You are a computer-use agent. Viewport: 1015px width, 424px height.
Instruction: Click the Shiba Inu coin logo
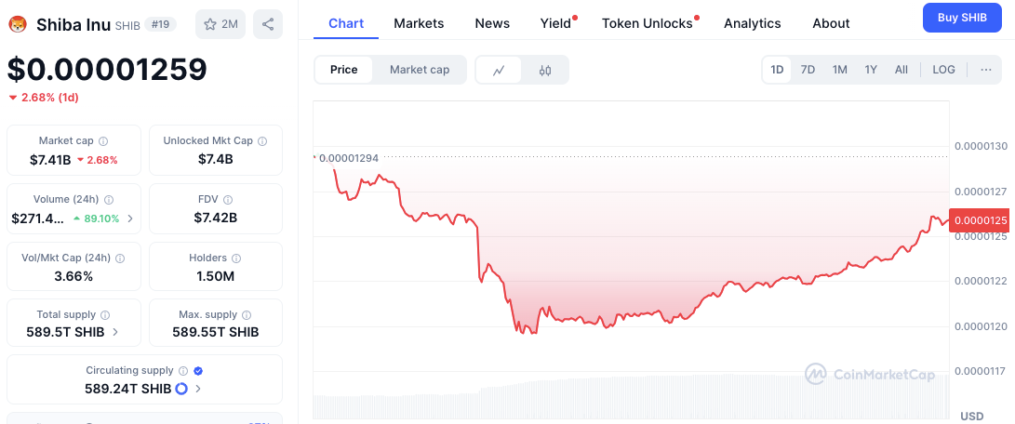(18, 24)
